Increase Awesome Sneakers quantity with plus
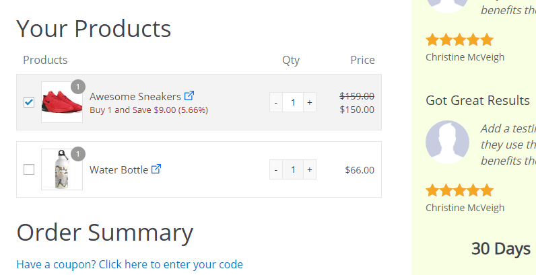The height and width of the screenshot is (275, 536). pyautogui.click(x=309, y=102)
